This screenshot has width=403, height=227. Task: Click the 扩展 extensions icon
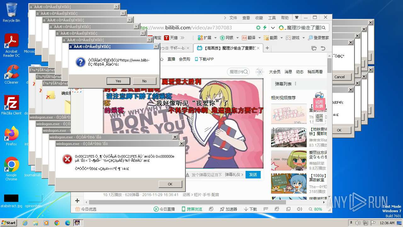click(200, 38)
